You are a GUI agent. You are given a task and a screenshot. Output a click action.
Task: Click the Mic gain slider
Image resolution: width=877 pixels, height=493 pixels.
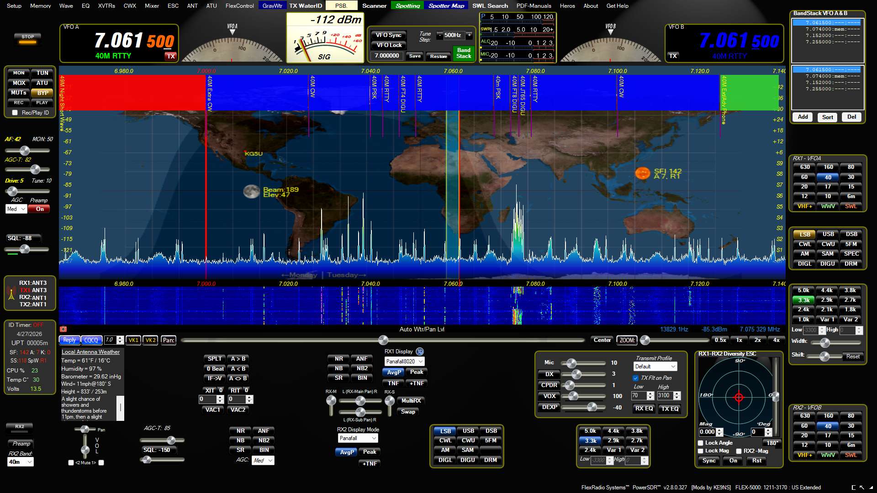583,363
